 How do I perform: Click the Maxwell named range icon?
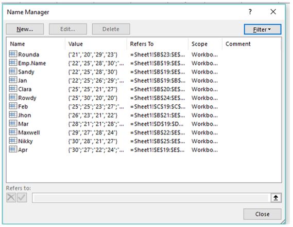[x=13, y=132]
